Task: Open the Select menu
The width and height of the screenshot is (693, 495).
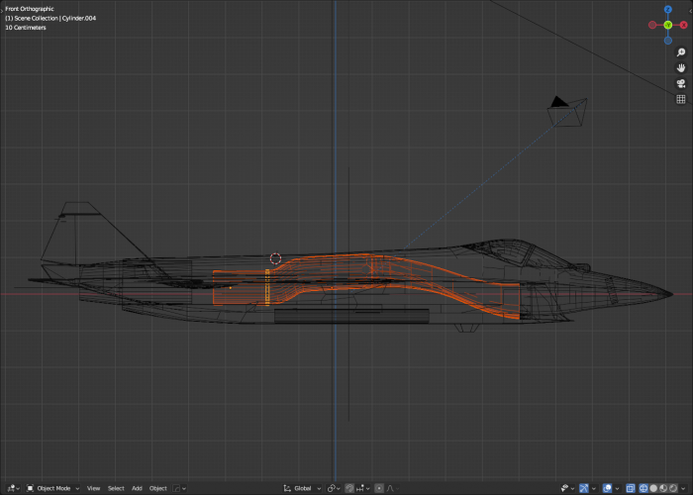Action: (x=116, y=488)
